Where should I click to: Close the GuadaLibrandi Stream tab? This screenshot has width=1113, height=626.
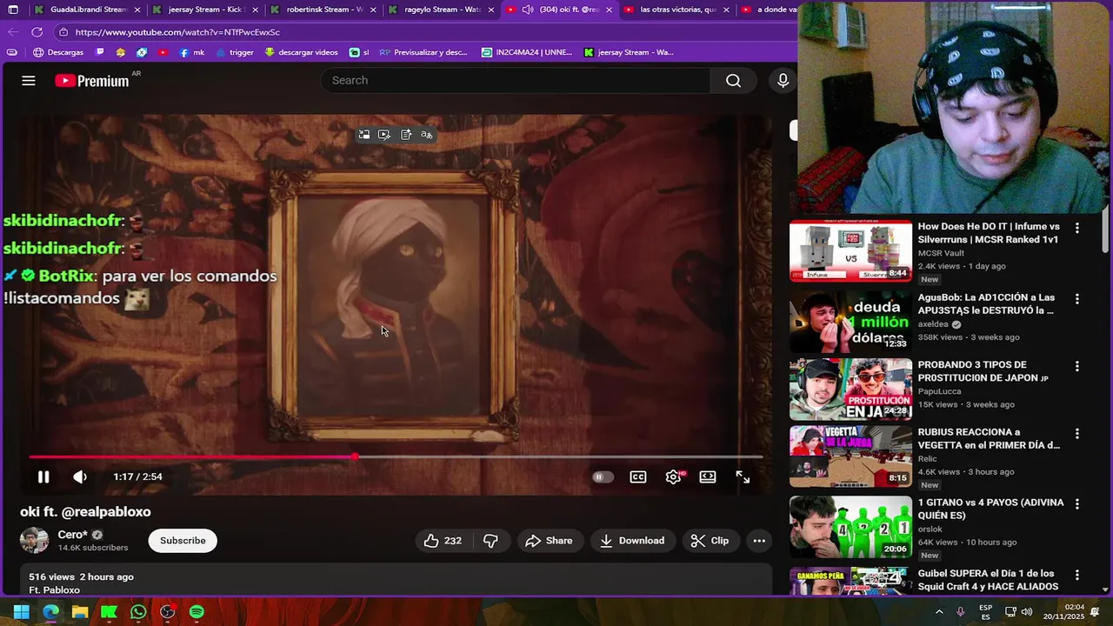click(137, 10)
